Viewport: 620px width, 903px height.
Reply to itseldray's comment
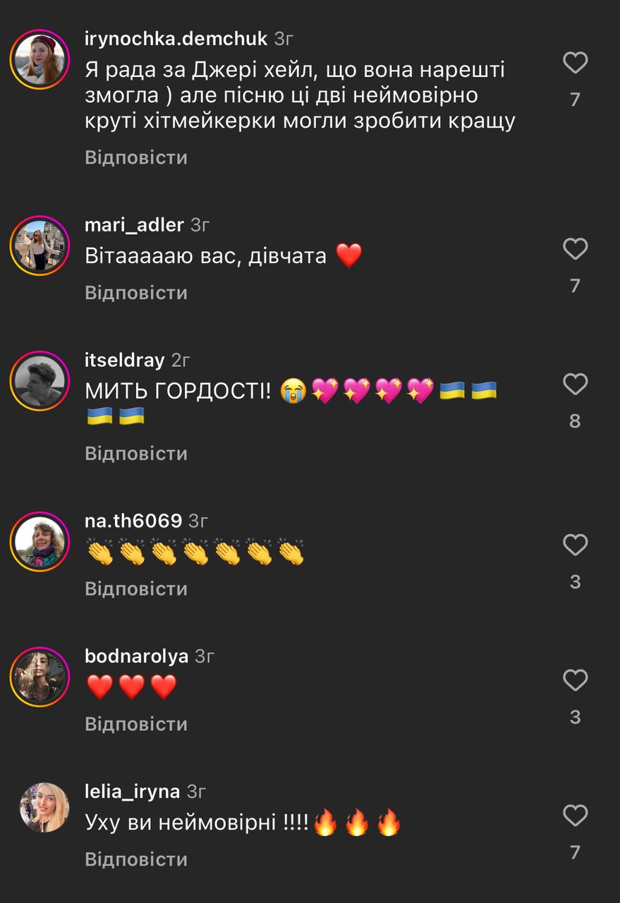[x=136, y=454]
